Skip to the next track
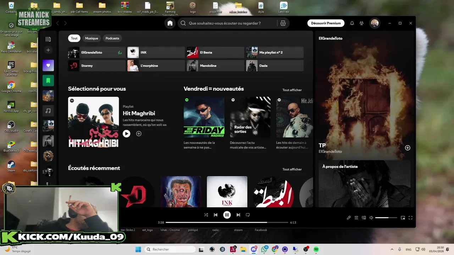The image size is (454, 255). tap(238, 215)
